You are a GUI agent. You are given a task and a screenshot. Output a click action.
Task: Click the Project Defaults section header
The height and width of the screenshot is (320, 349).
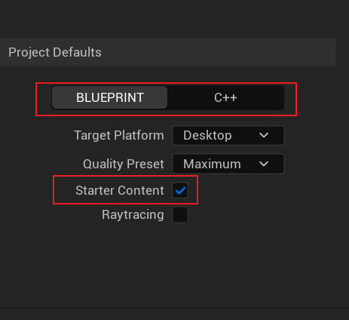pyautogui.click(x=168, y=52)
